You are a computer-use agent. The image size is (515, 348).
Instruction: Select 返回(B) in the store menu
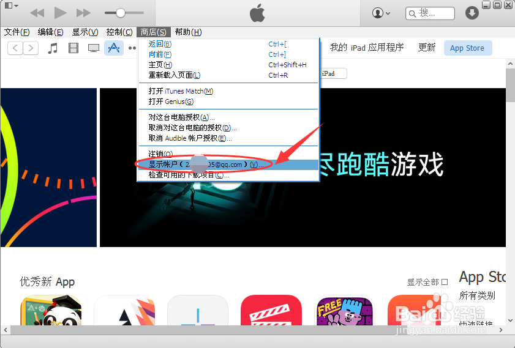(228, 44)
